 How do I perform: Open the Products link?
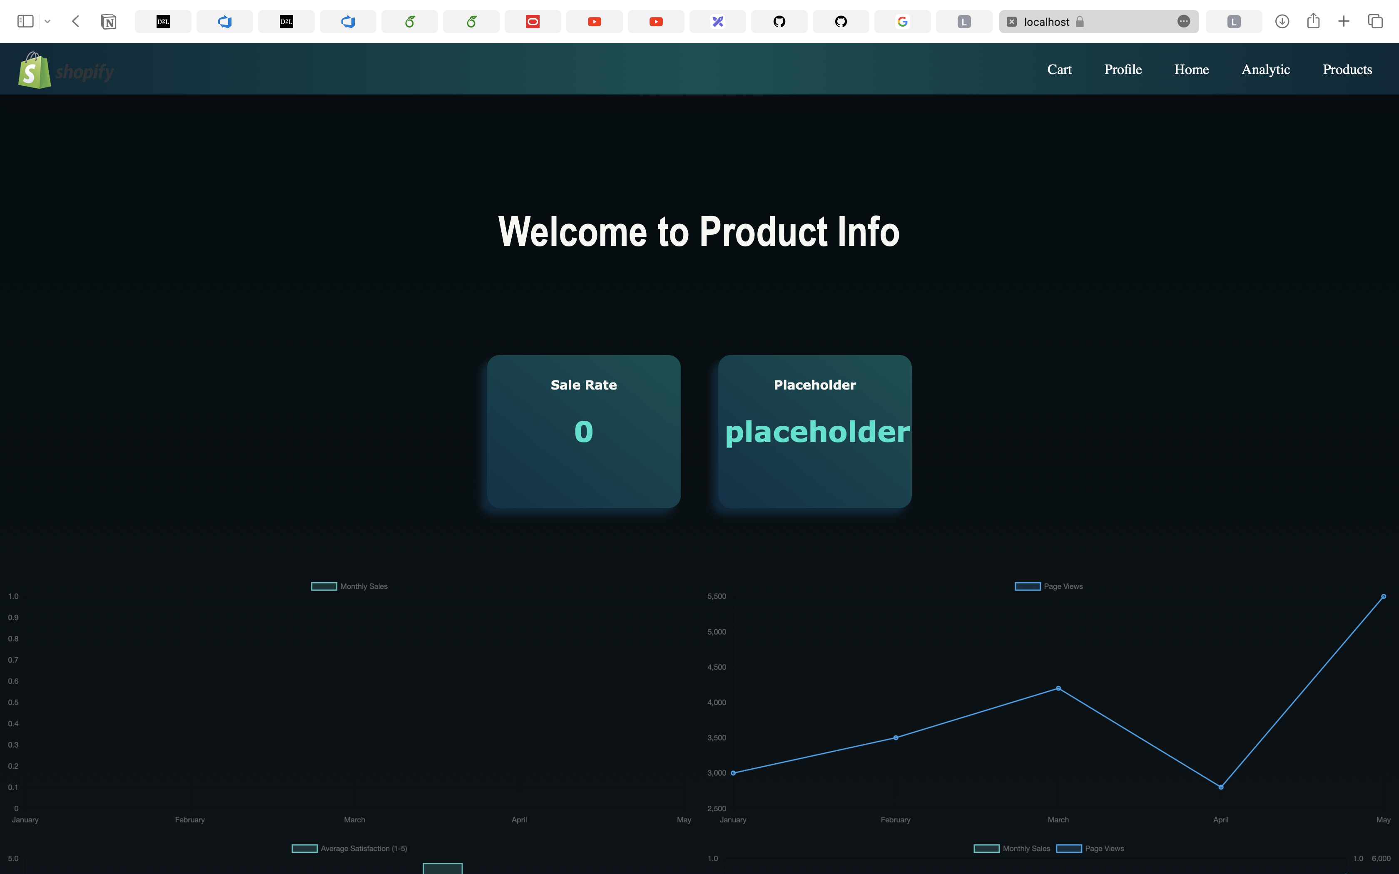pyautogui.click(x=1347, y=70)
